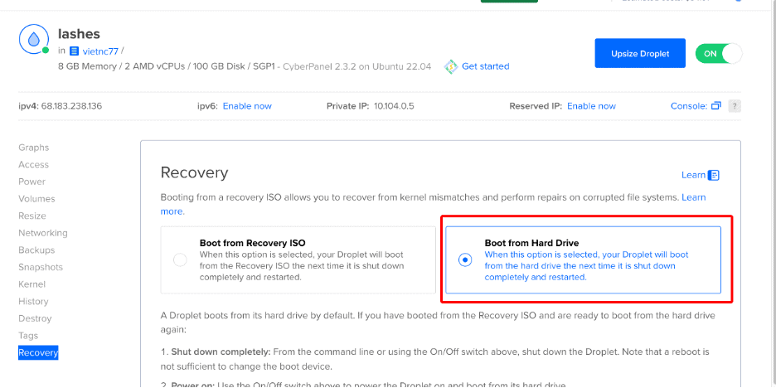Click Enable now for Reserved IP
The image size is (776, 388).
point(591,106)
